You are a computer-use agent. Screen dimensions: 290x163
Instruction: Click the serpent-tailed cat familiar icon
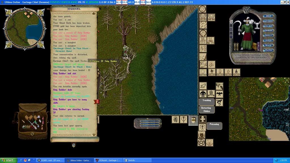point(219,102)
